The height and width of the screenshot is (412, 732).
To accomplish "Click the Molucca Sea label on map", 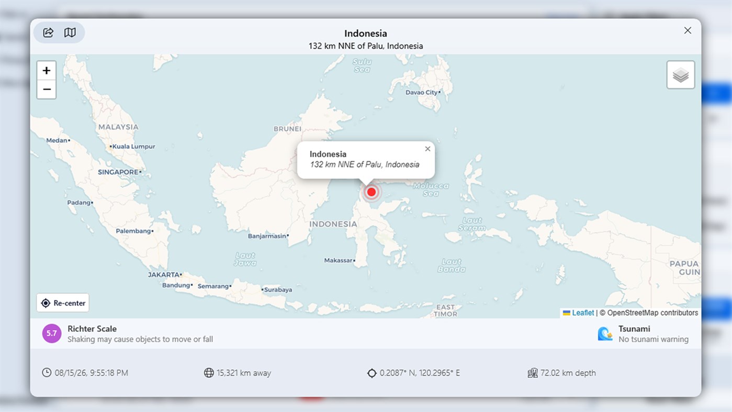I will (x=431, y=190).
